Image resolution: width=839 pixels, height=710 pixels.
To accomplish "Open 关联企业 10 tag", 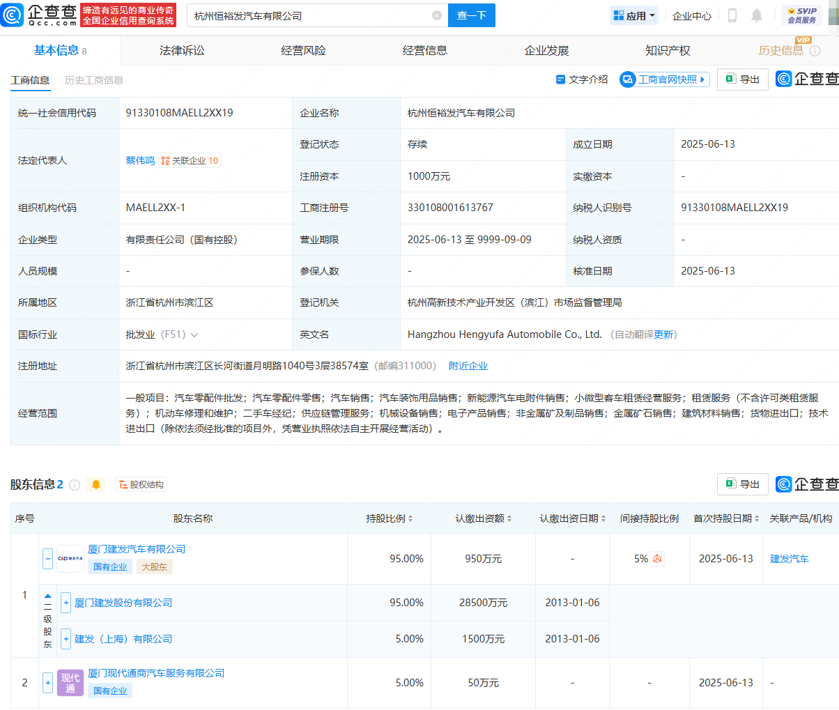I will click(190, 160).
